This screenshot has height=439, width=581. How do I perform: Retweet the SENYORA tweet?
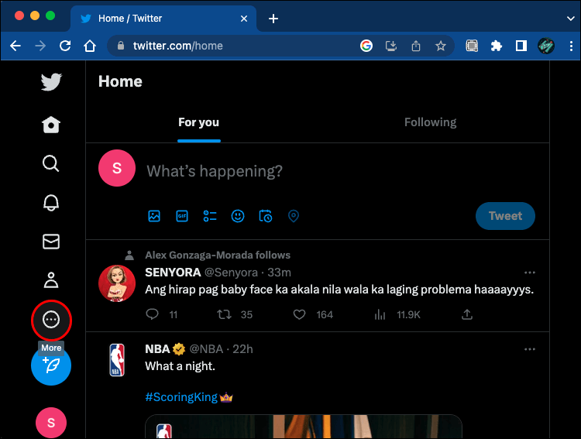pyautogui.click(x=224, y=314)
